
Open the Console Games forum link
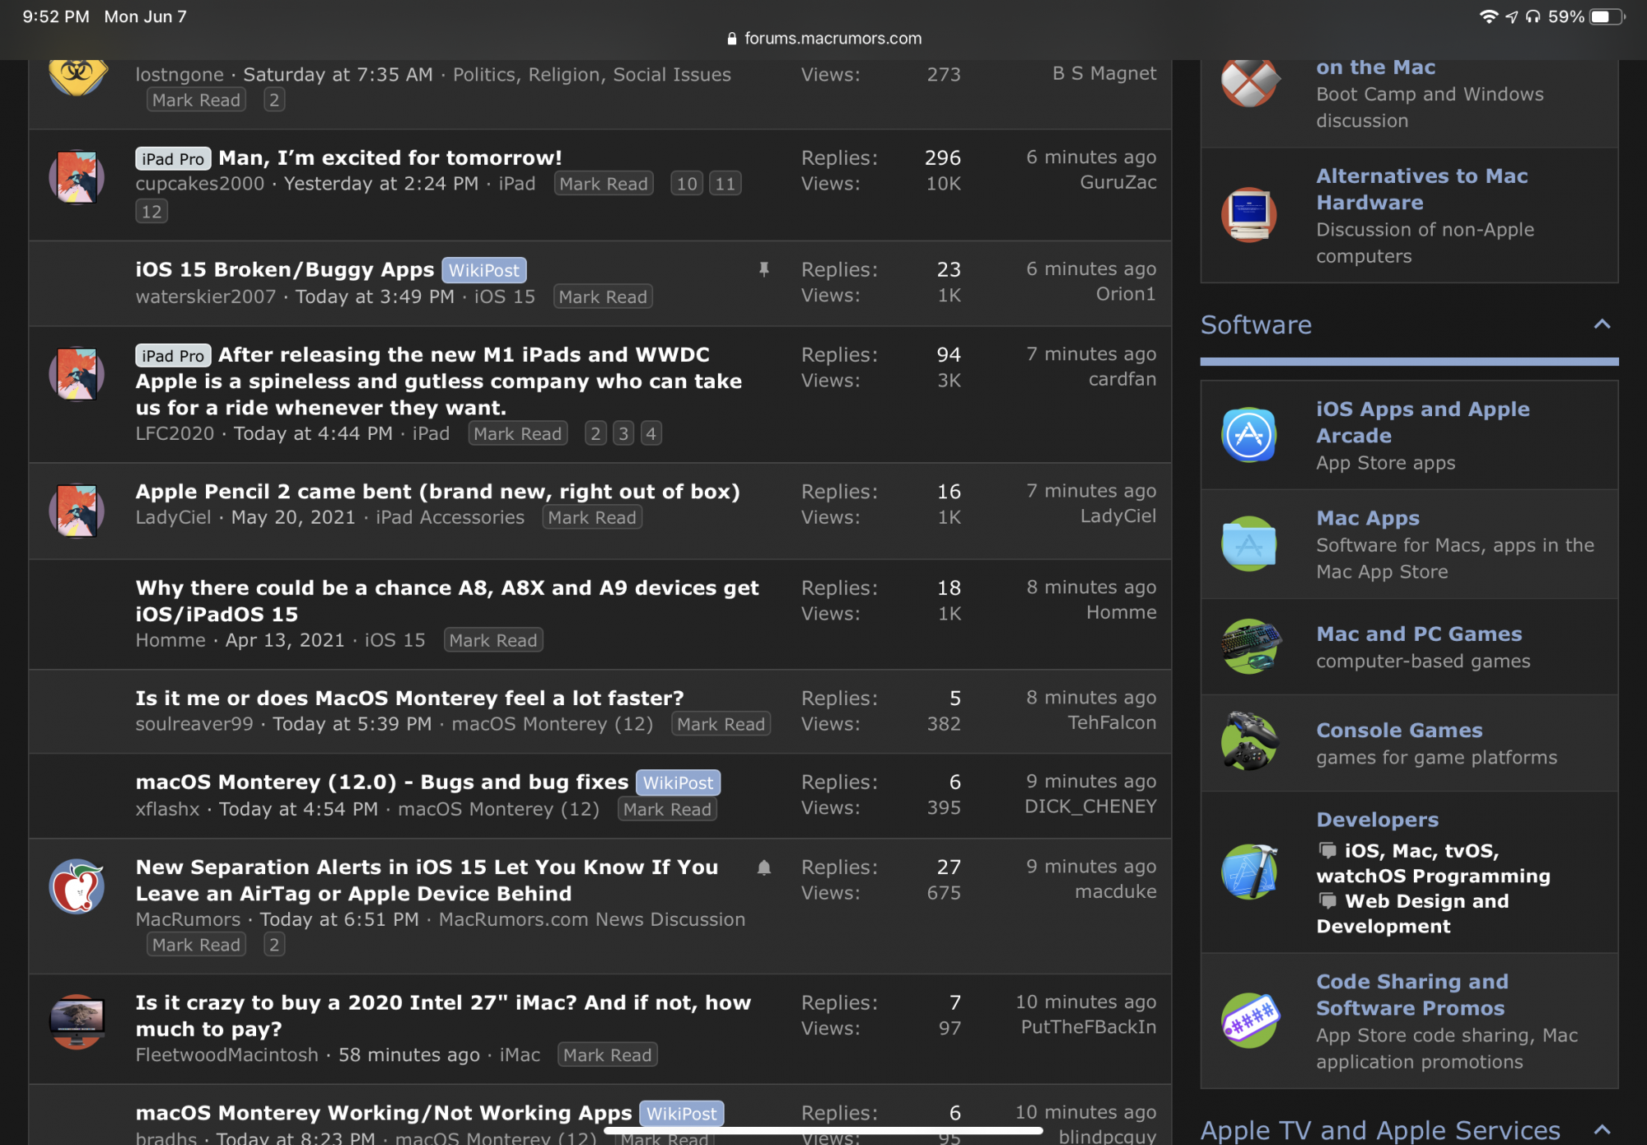point(1399,731)
